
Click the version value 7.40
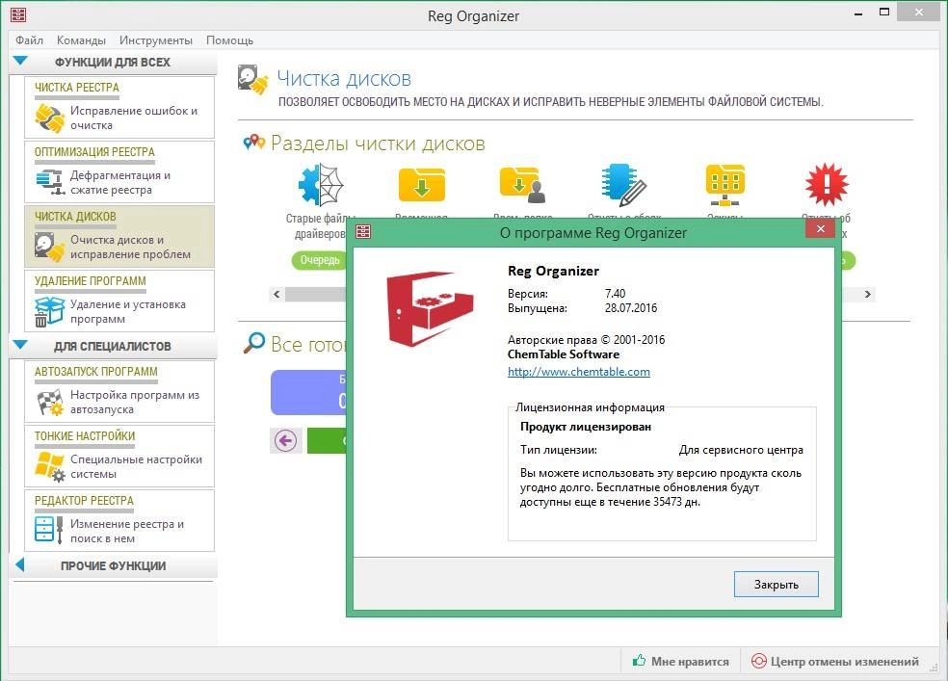tap(615, 294)
